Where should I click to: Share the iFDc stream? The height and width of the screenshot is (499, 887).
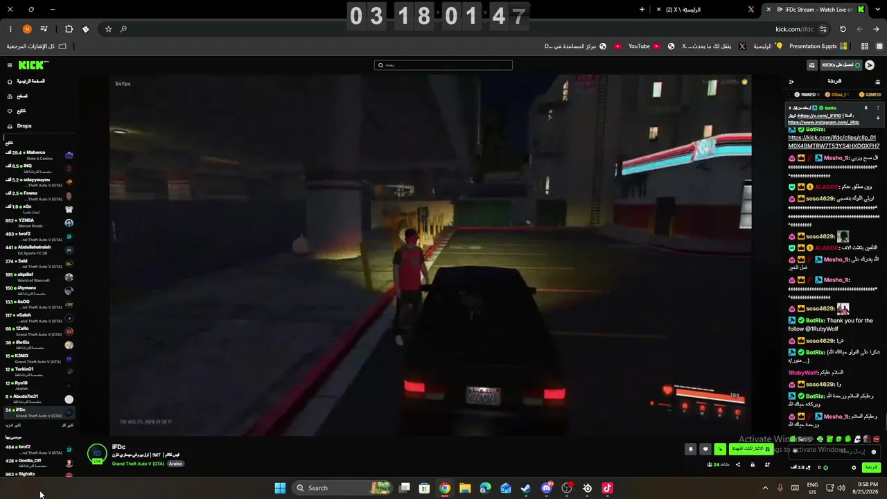tap(737, 464)
